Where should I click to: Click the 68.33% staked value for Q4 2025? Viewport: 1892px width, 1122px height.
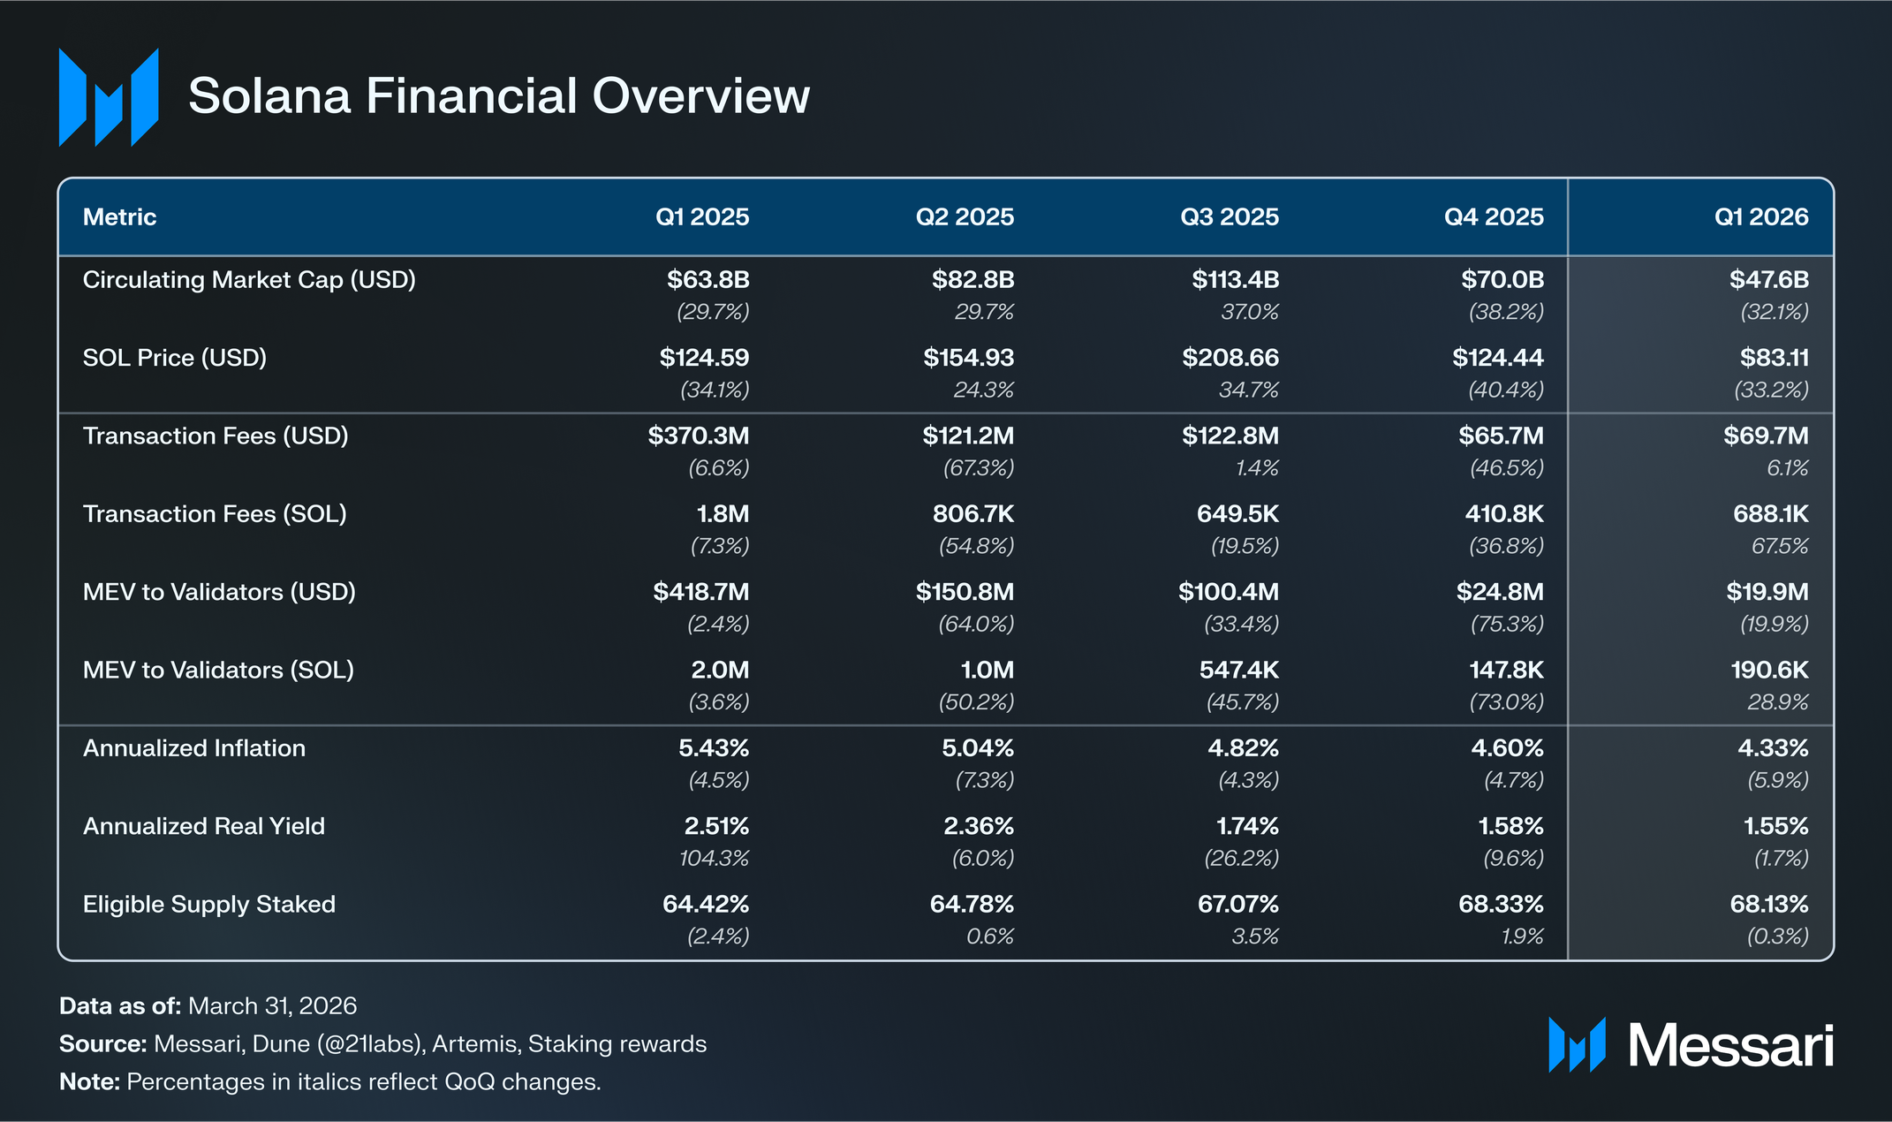1501,904
